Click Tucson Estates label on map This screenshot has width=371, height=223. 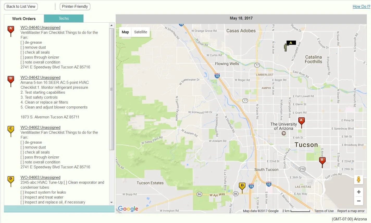(x=150, y=183)
